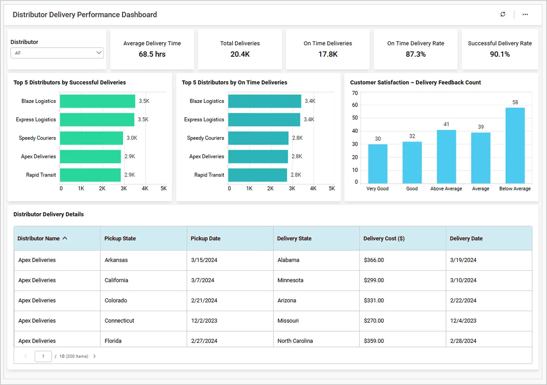The width and height of the screenshot is (547, 385).
Task: Click the Pickup State column header
Action: 143,238
